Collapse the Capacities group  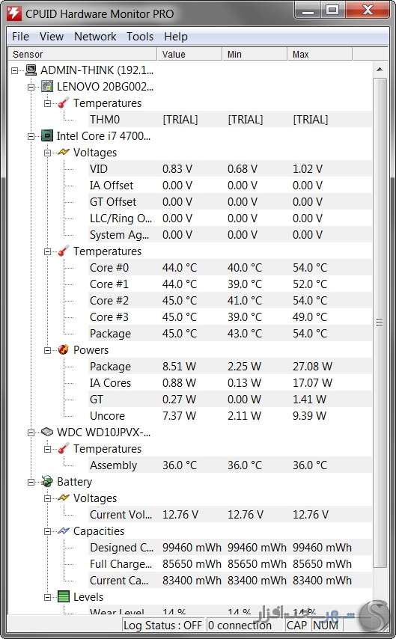(48, 531)
